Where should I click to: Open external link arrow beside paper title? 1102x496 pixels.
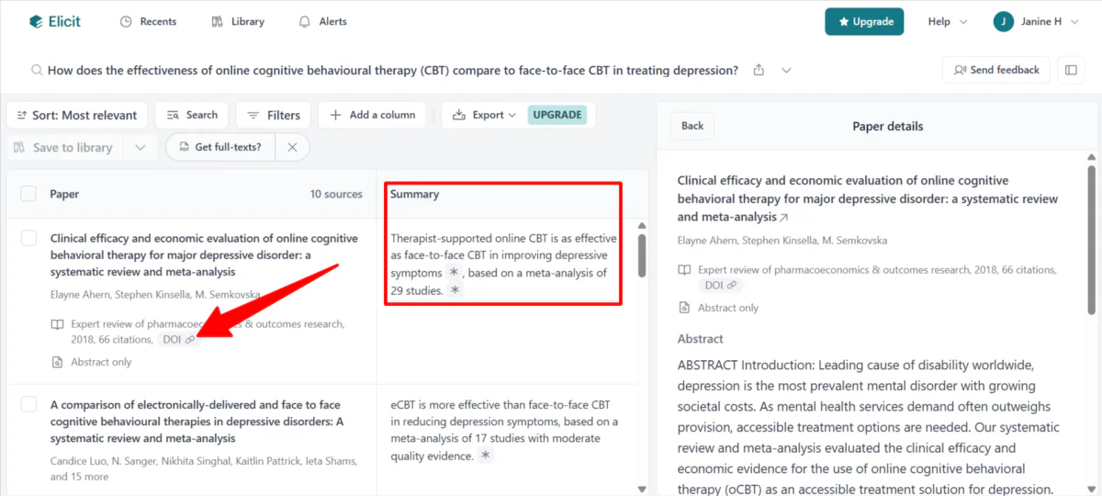pyautogui.click(x=783, y=218)
